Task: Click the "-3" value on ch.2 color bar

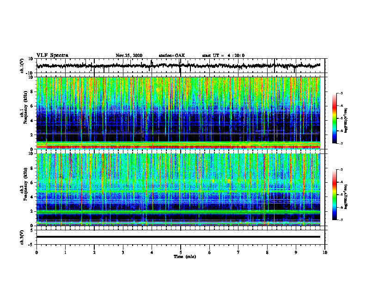Action: 341,170
